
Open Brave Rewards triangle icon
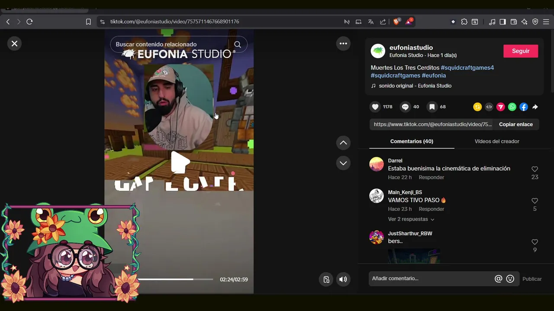409,22
